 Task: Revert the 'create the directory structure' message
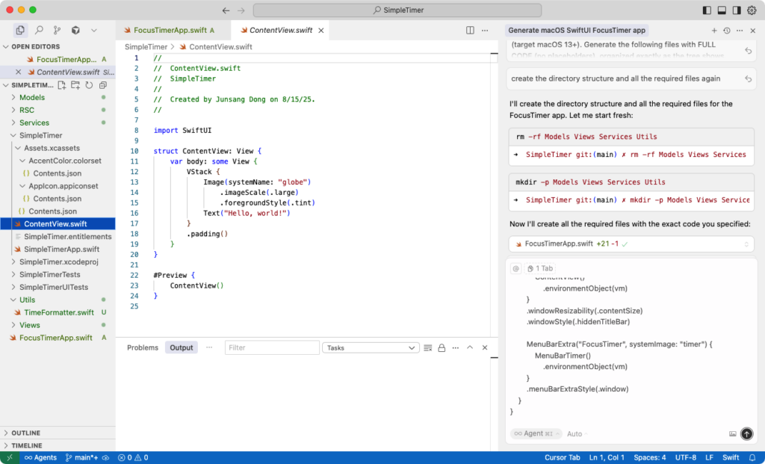tap(748, 78)
